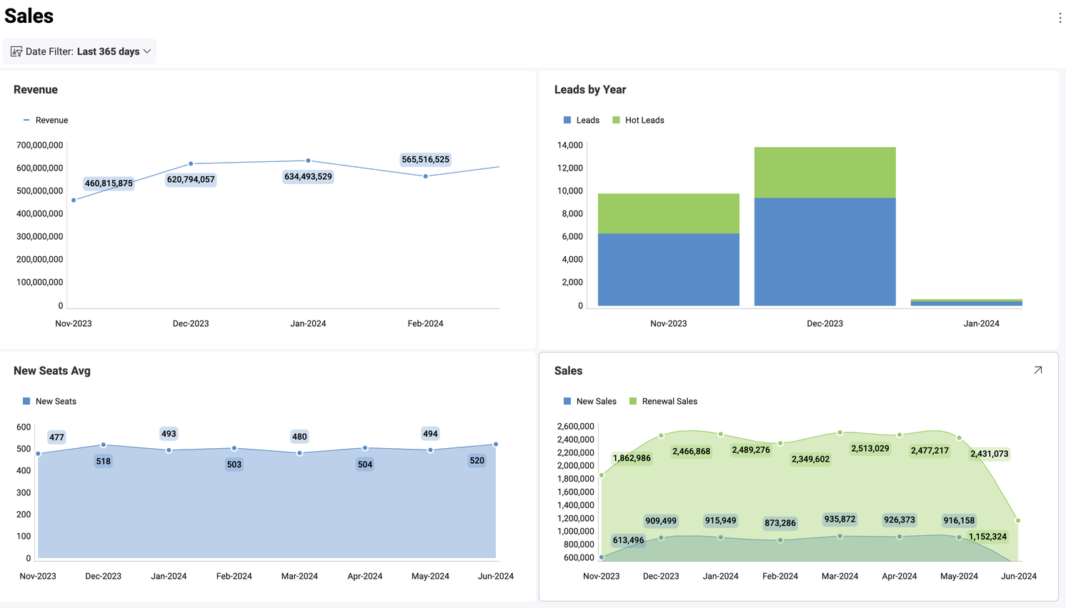Select the 613,496 new sales label

(629, 539)
